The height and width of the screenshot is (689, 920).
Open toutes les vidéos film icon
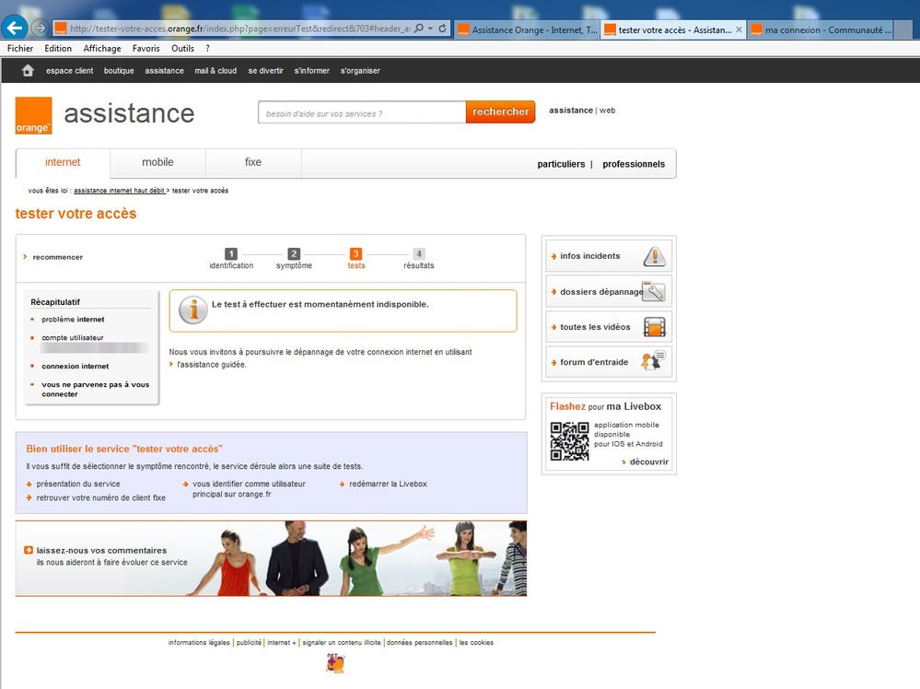point(655,327)
